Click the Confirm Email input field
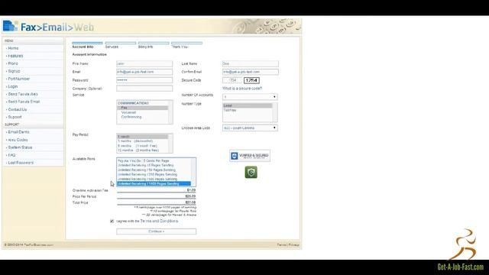Viewport: 489px width, 275px height. 251,72
